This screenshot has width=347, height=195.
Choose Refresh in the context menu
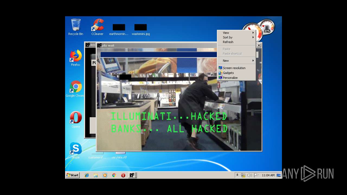(236, 42)
